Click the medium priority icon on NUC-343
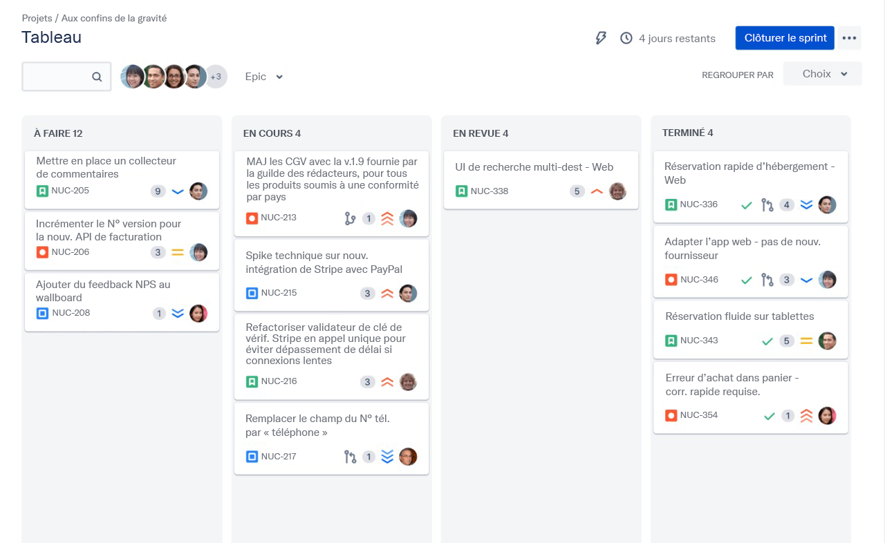Image resolution: width=885 pixels, height=543 pixels. pyautogui.click(x=806, y=341)
